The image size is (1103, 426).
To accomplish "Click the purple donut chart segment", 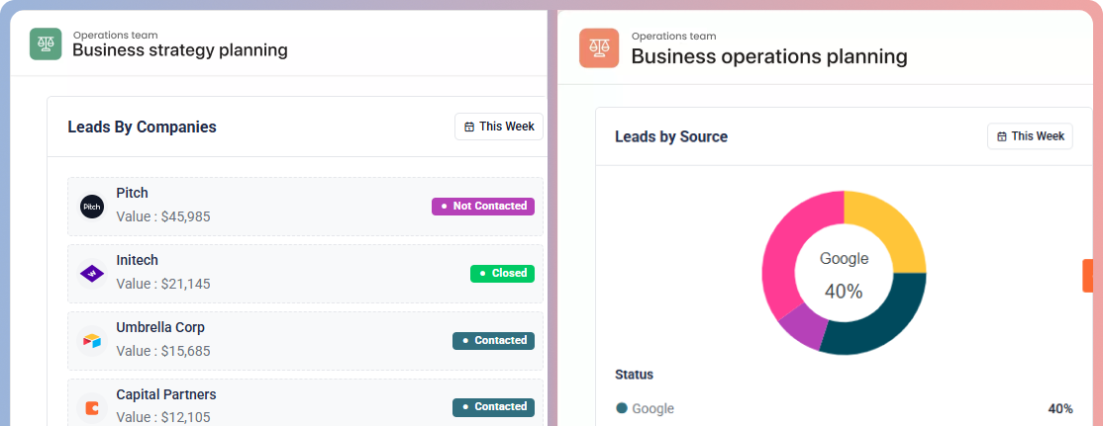I will 800,327.
